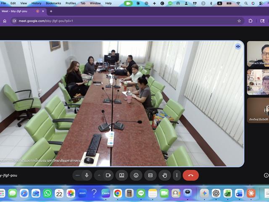Open More options vertical dots menu

177,175
